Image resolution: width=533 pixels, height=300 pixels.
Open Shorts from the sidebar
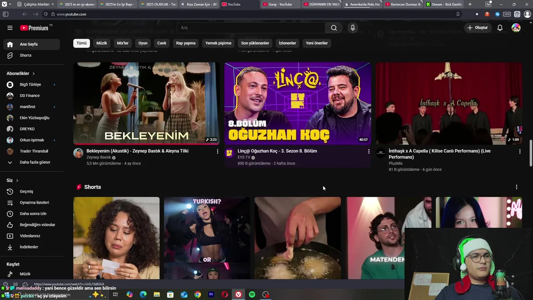point(32,55)
